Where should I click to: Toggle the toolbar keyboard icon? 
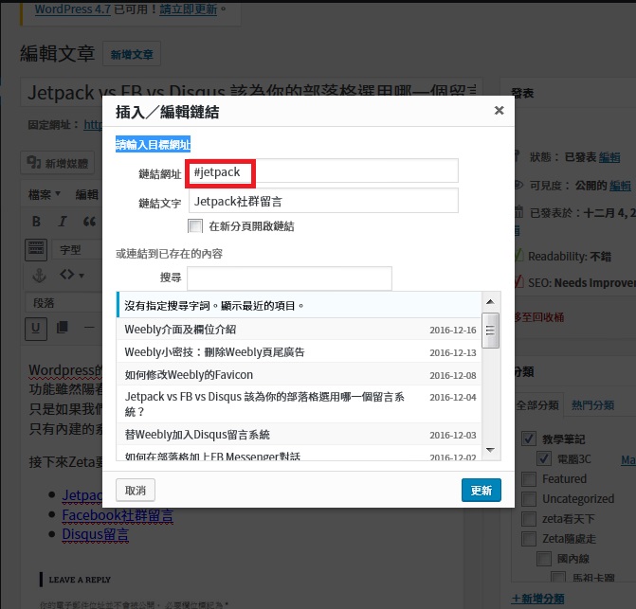coord(36,249)
